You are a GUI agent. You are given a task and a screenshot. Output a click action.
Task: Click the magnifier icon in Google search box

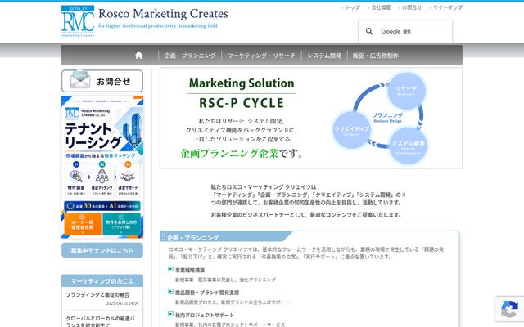point(369,31)
